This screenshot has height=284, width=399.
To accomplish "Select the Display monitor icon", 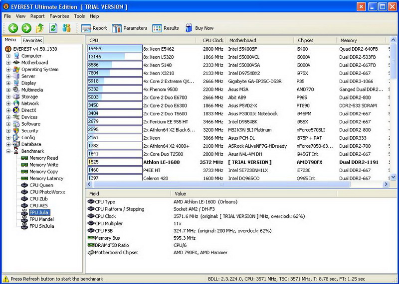I will click(16, 83).
